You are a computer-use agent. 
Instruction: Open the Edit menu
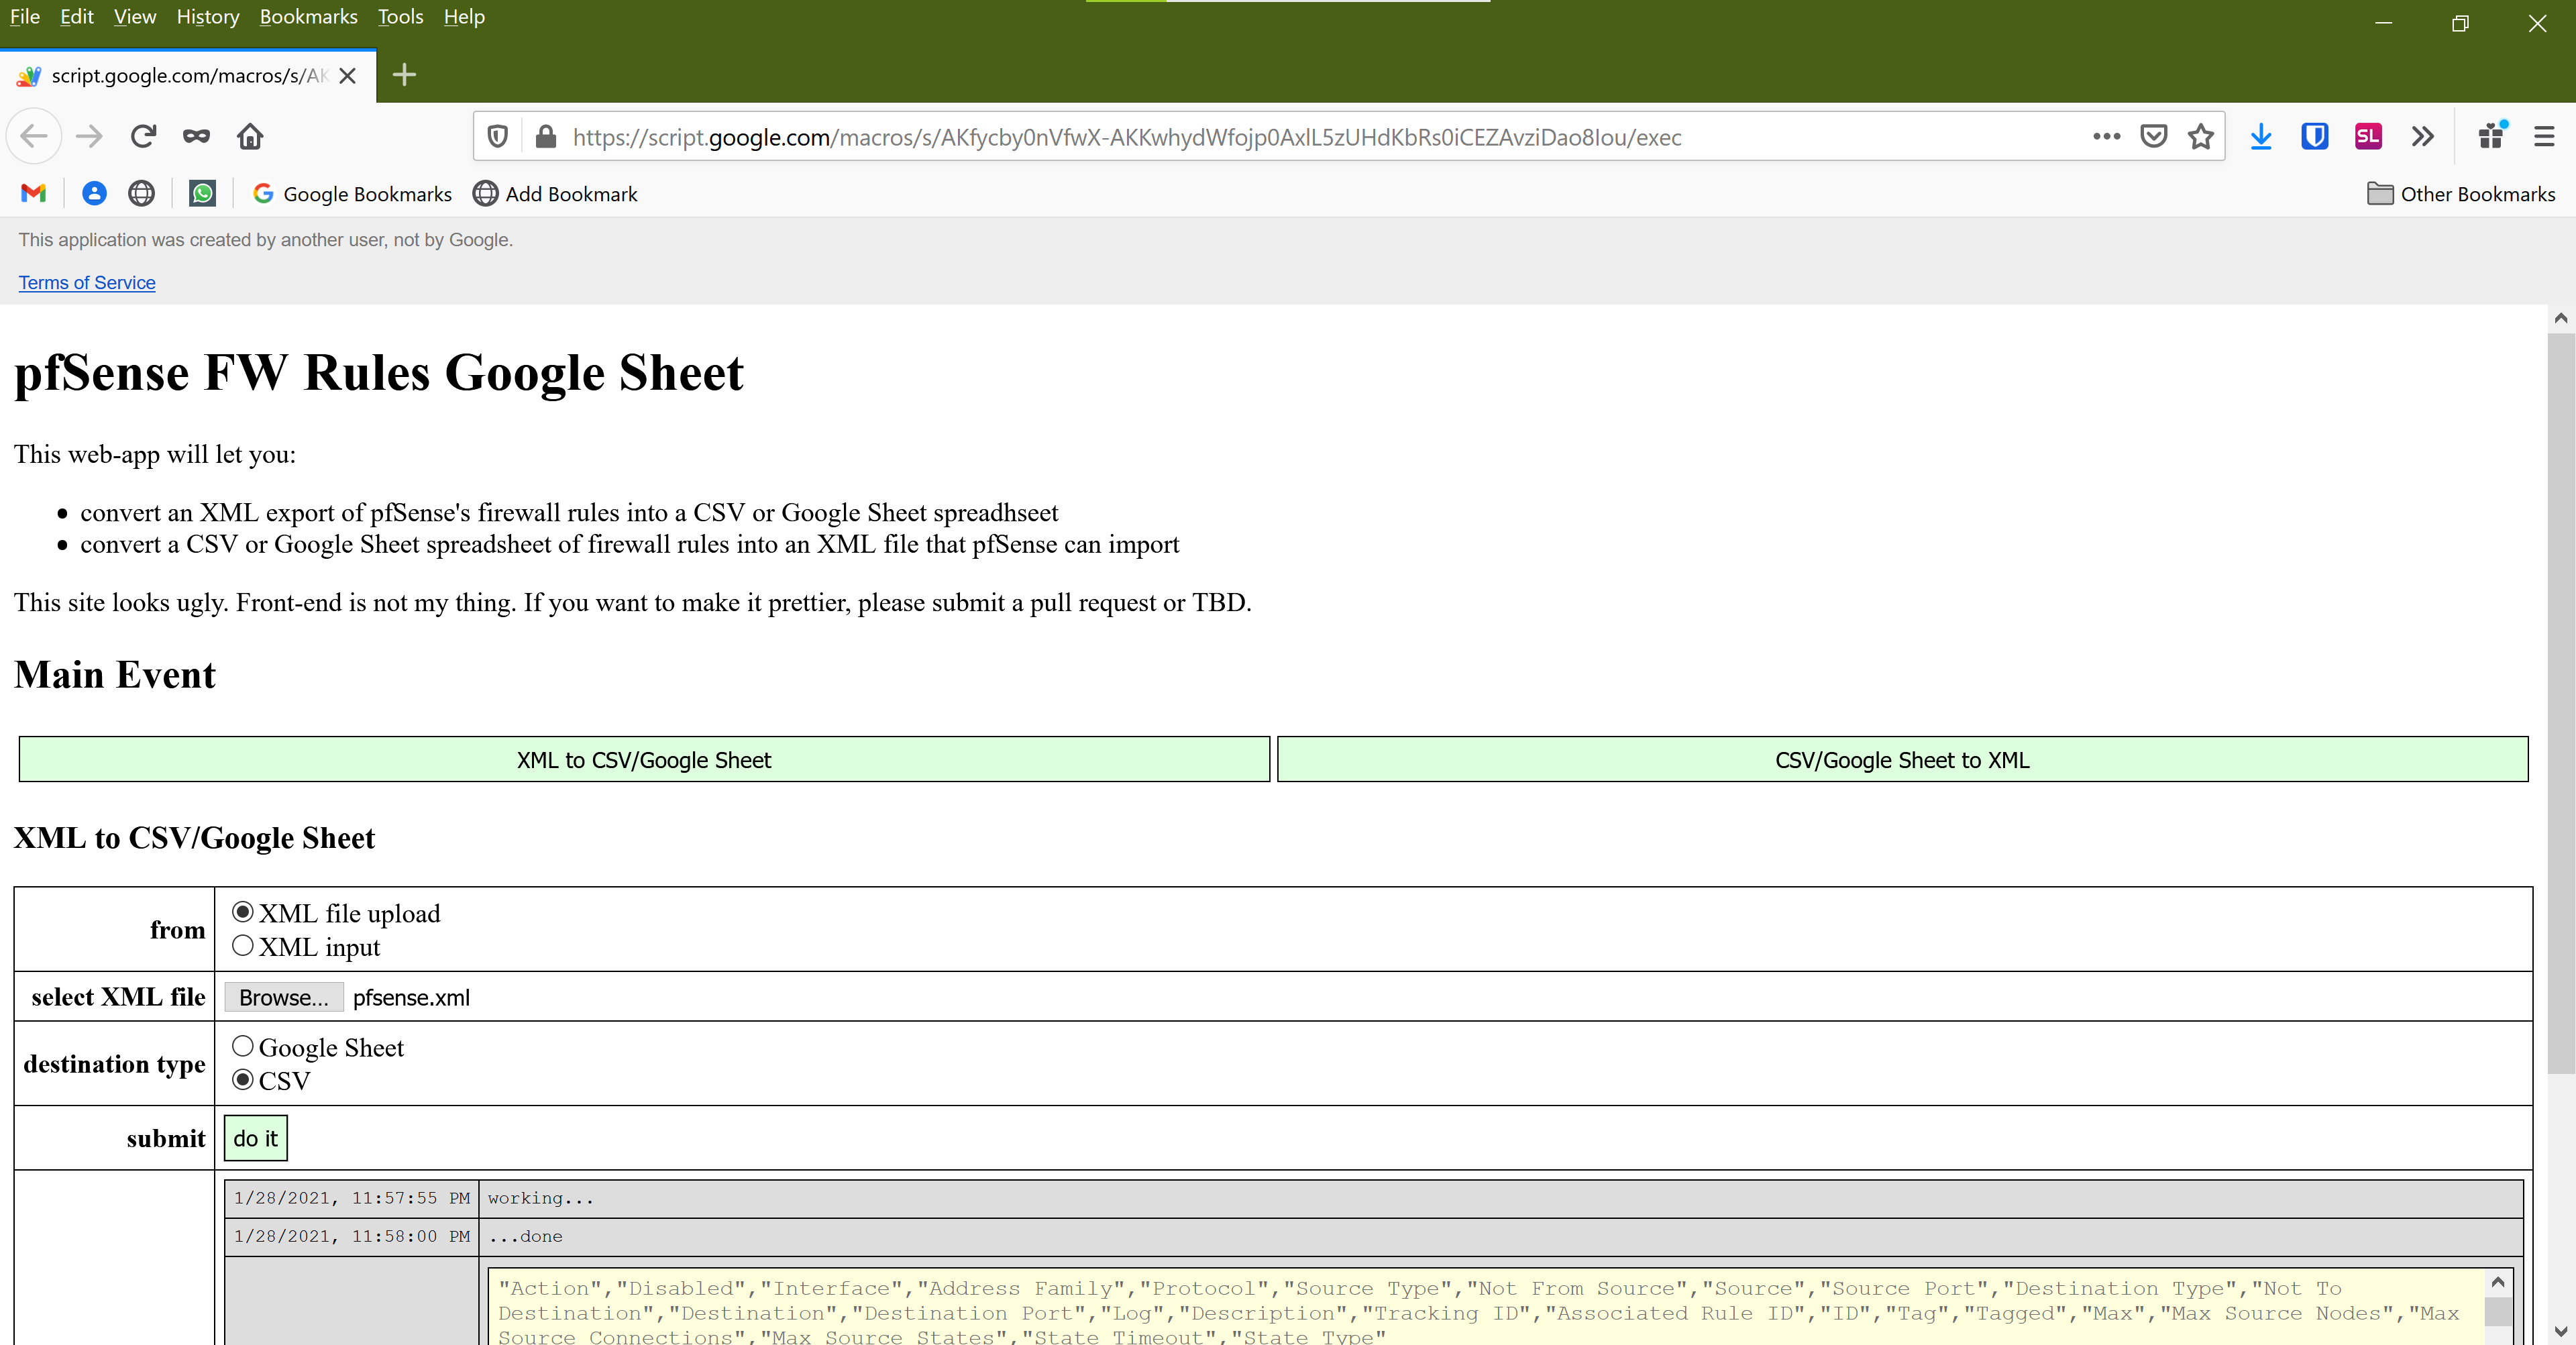click(77, 17)
